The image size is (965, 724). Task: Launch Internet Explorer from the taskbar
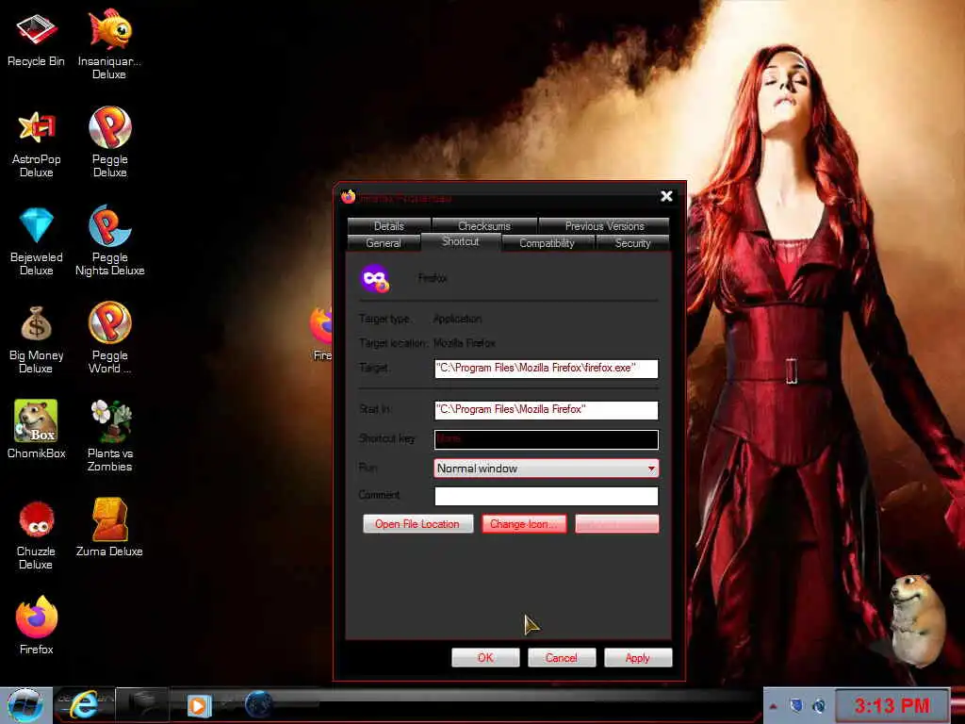pyautogui.click(x=83, y=705)
